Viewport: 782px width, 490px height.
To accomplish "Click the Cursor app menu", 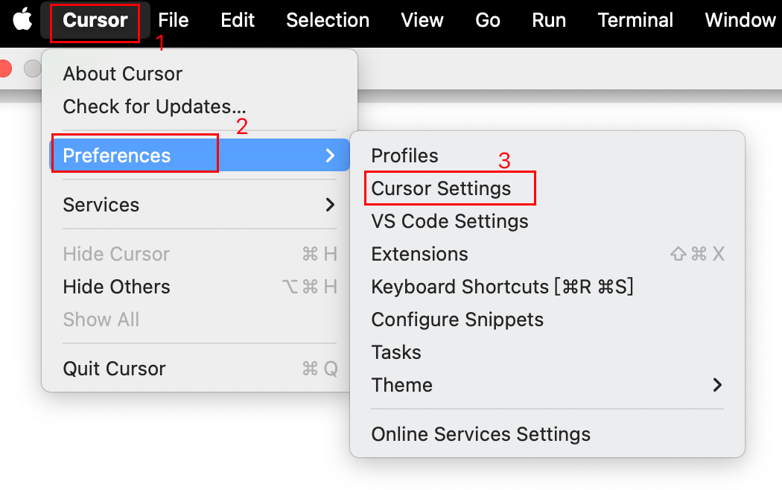I will coord(95,20).
